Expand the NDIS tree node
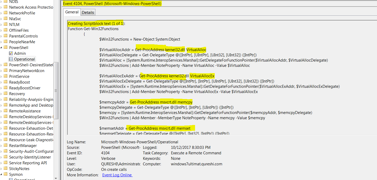The width and height of the screenshot is (377, 180). click(2, 2)
